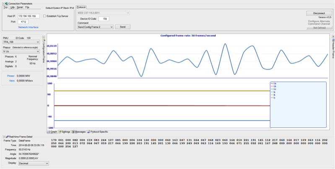This screenshot has width=335, height=169.
Task: Open the Network Interface link
Action: pos(28,27)
